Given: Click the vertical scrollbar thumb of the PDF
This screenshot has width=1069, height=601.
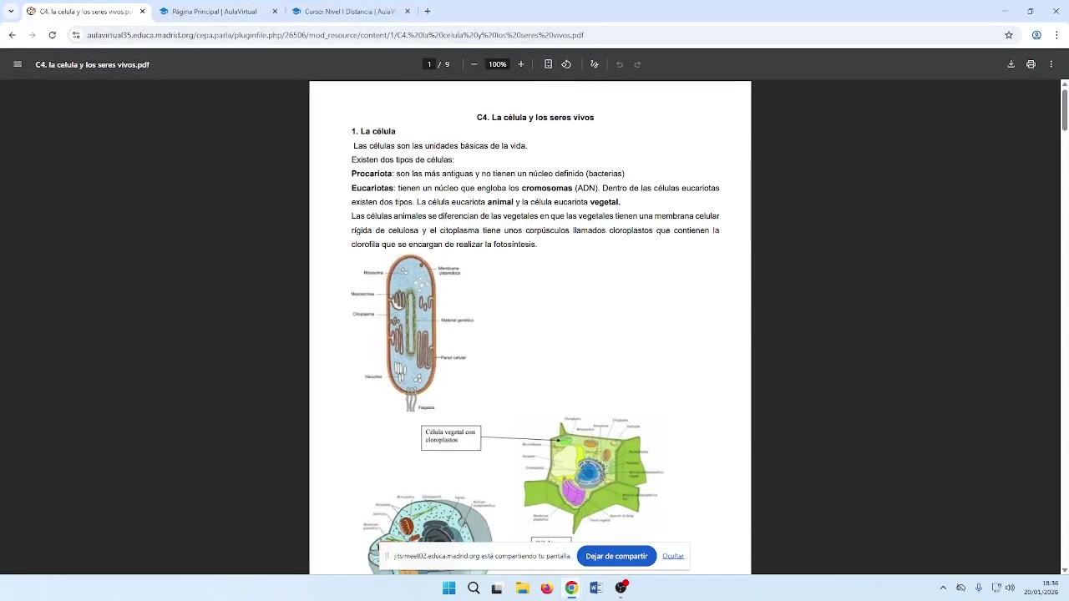Looking at the screenshot, I should [1064, 109].
